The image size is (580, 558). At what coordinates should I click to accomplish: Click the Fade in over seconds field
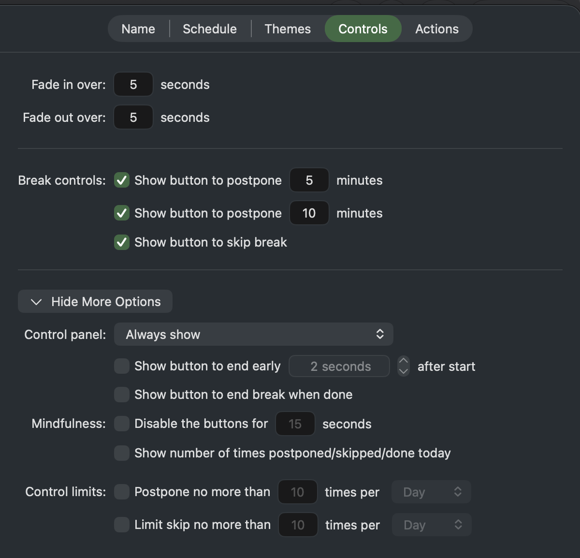tap(133, 85)
